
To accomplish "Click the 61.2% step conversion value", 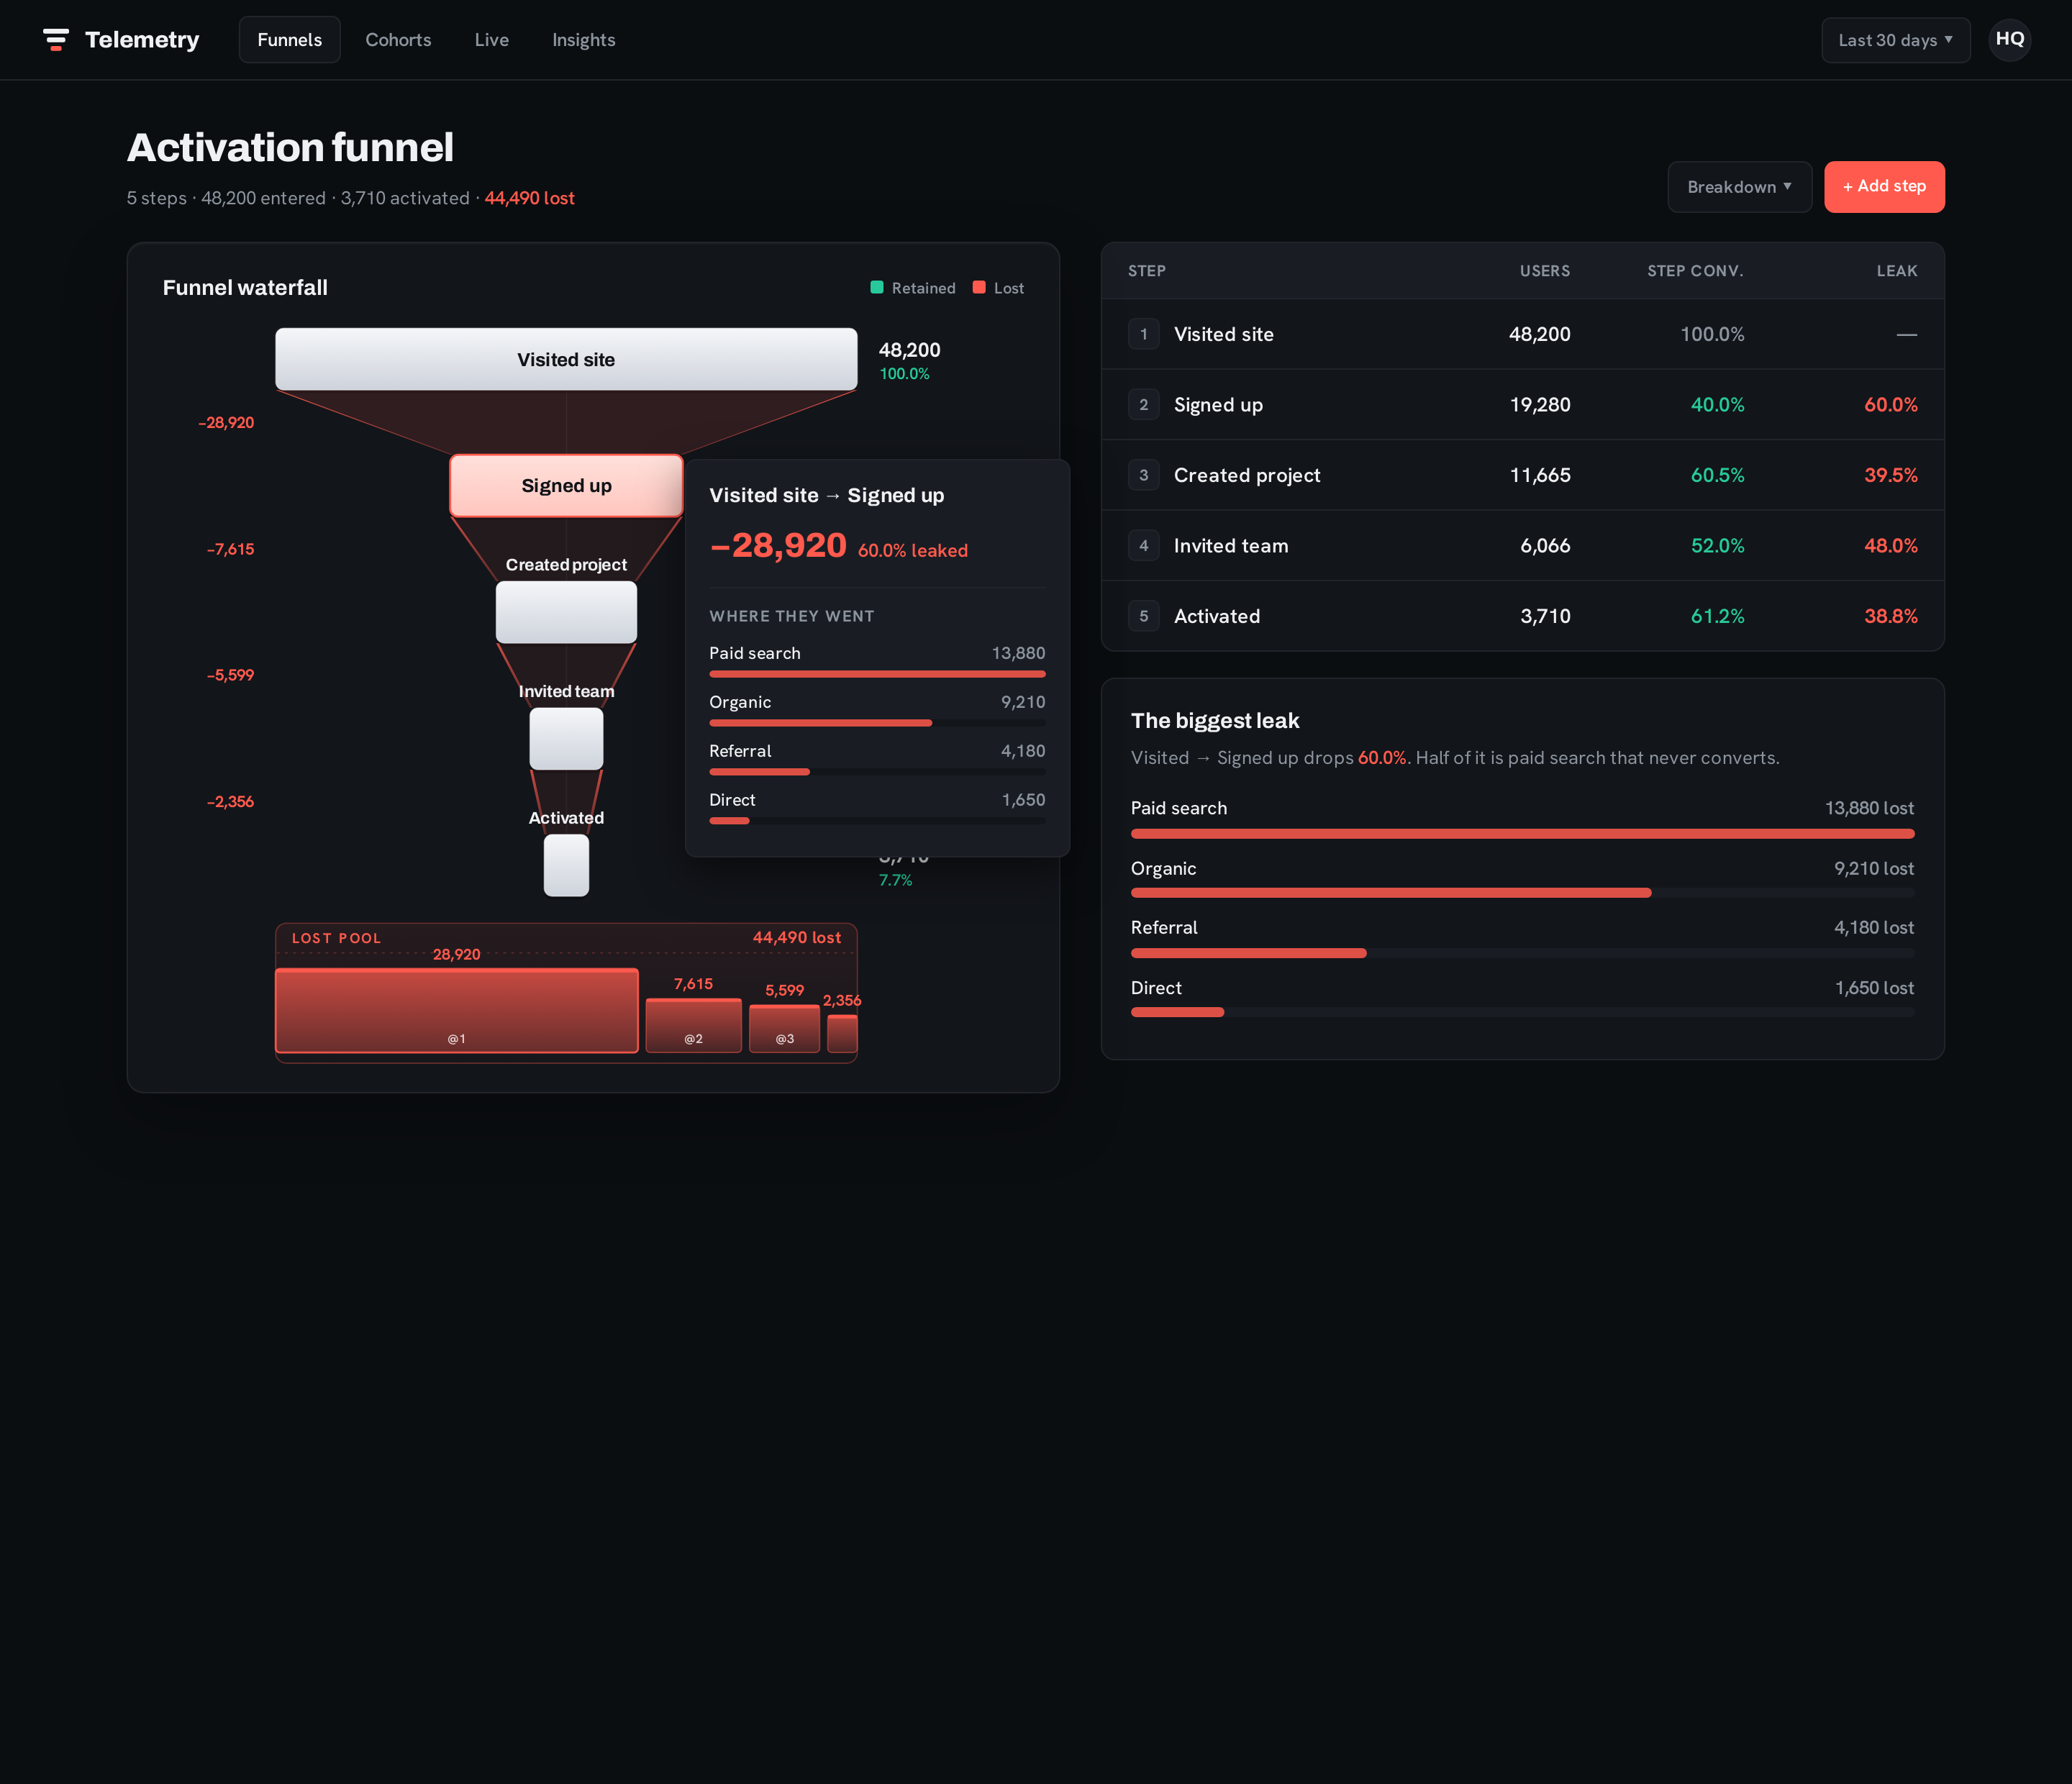I will [1717, 616].
